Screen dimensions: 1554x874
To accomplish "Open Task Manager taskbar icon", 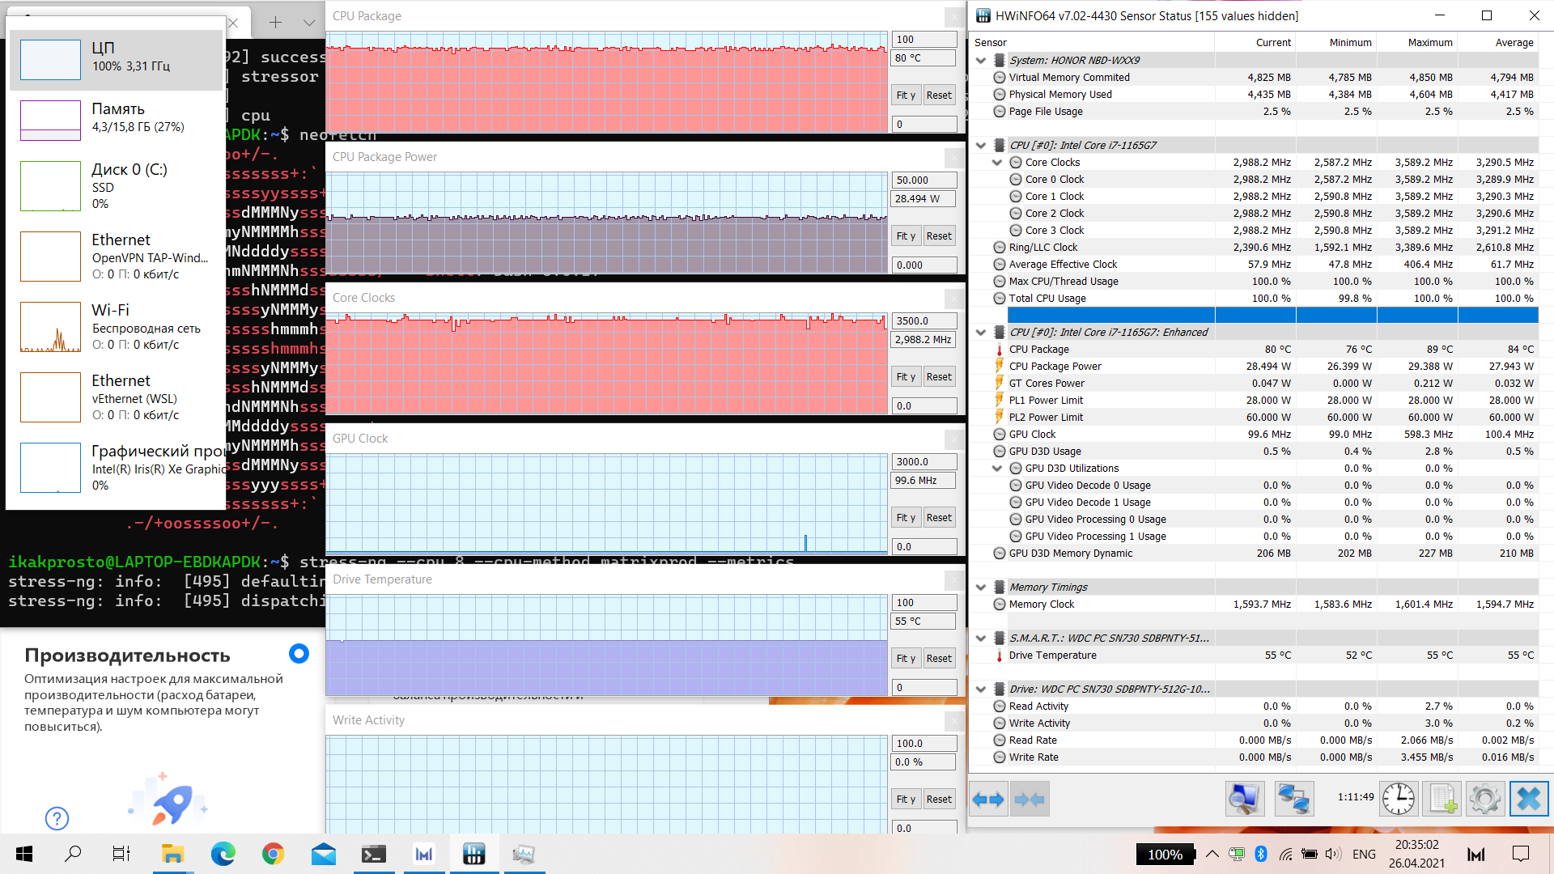I will [x=524, y=854].
